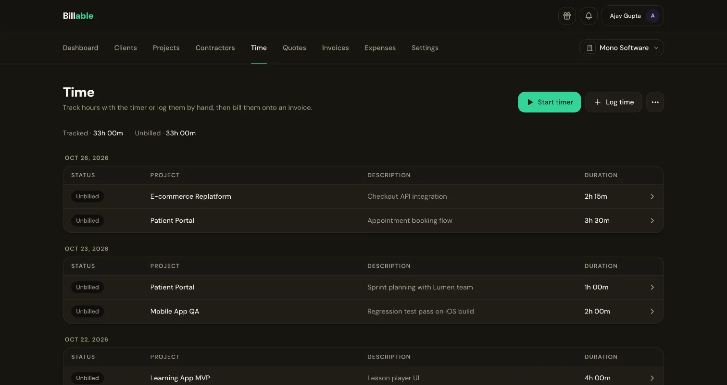Image resolution: width=727 pixels, height=385 pixels.
Task: Open the Quotes tab
Action: pyautogui.click(x=294, y=48)
